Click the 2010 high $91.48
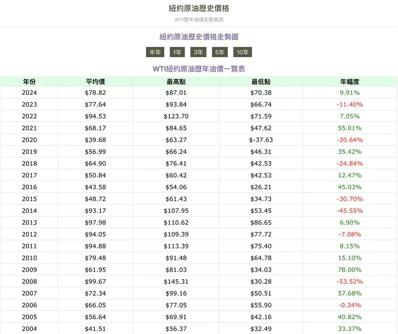The width and height of the screenshot is (398, 334). click(176, 258)
